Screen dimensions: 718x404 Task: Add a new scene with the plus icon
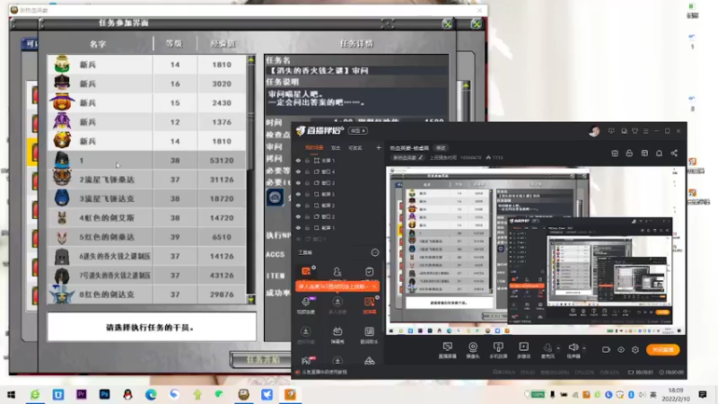(x=378, y=147)
